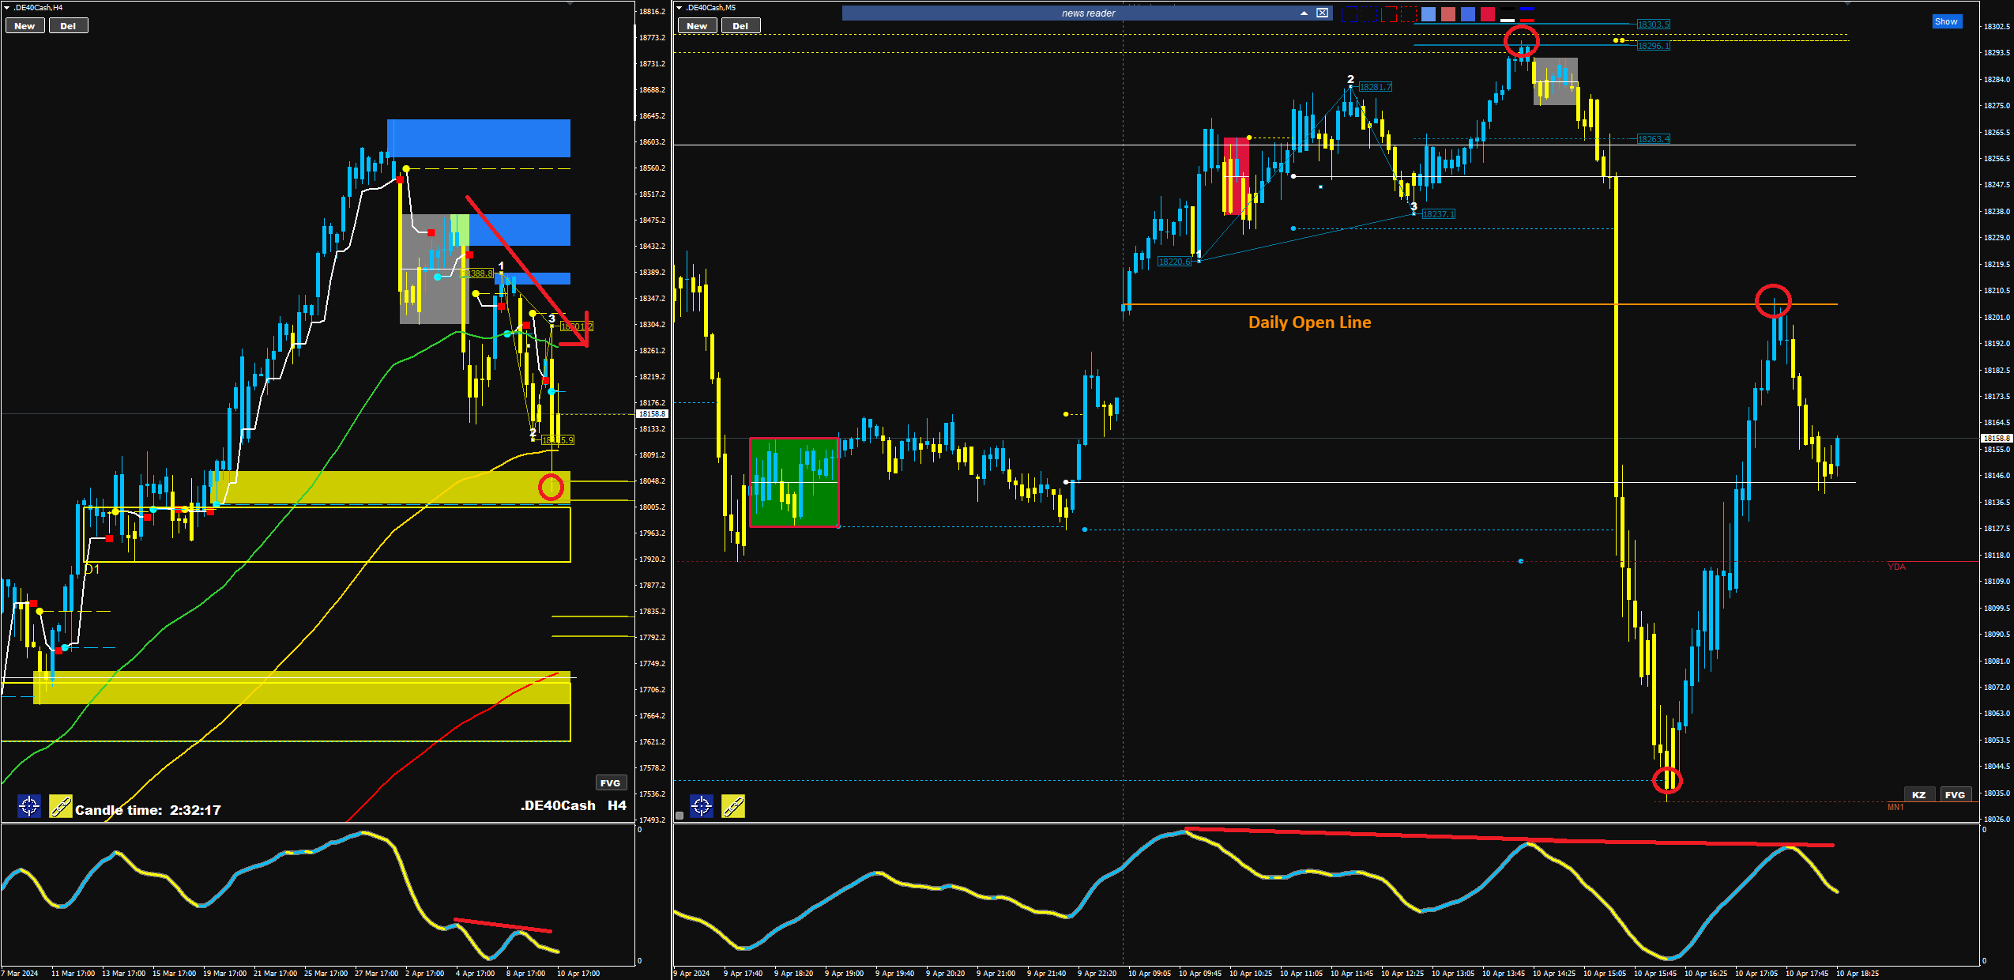The height and width of the screenshot is (980, 2014).
Task: Click Del button on M5 chart
Action: (740, 26)
